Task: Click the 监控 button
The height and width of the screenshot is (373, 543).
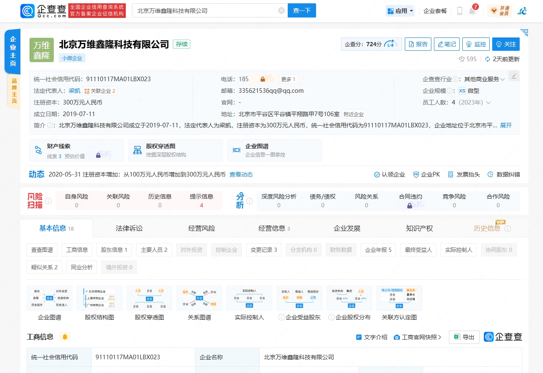Action: pyautogui.click(x=476, y=44)
